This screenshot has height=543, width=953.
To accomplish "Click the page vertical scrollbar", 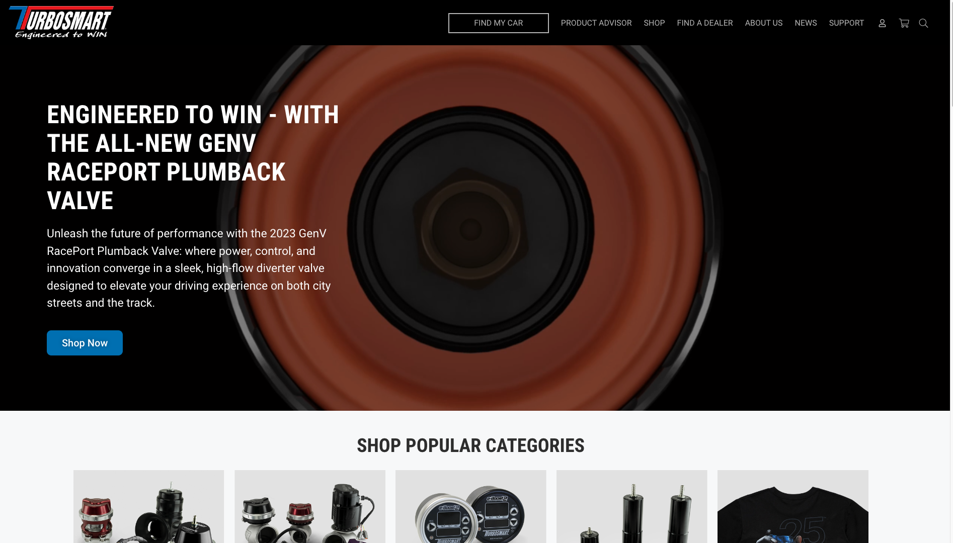I will [x=951, y=271].
